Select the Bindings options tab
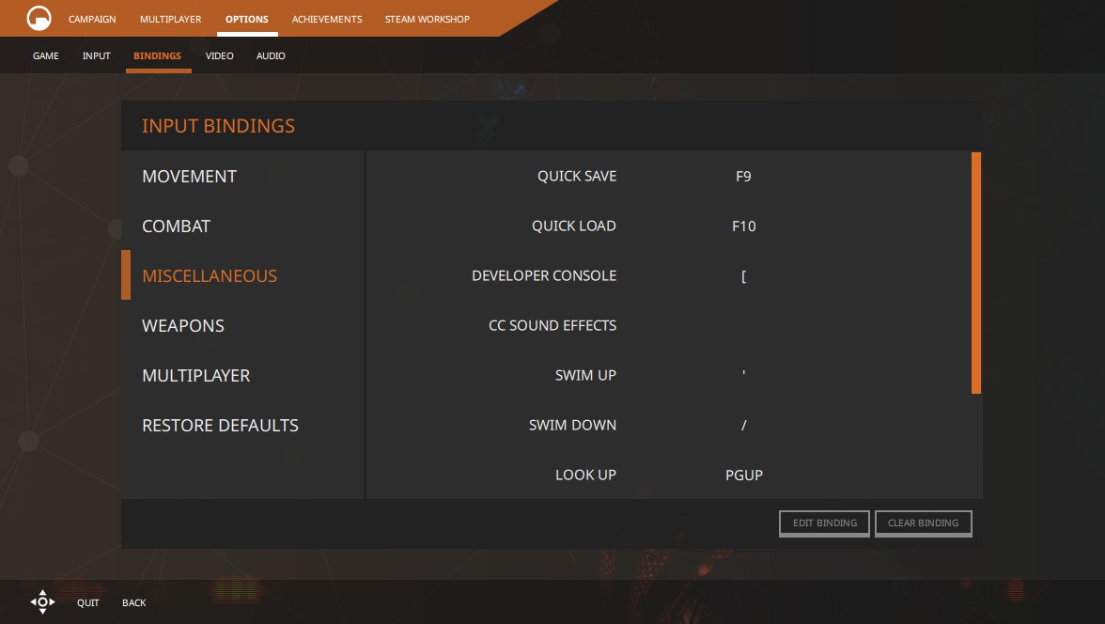Viewport: 1105px width, 624px height. (x=157, y=55)
